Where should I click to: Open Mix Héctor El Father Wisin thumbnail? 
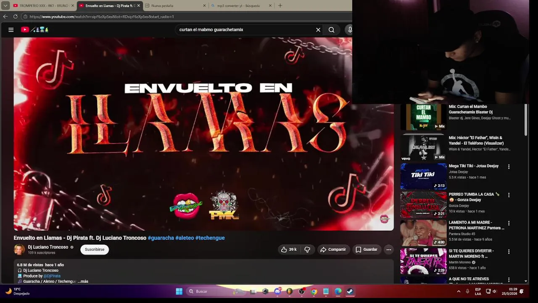click(x=423, y=148)
